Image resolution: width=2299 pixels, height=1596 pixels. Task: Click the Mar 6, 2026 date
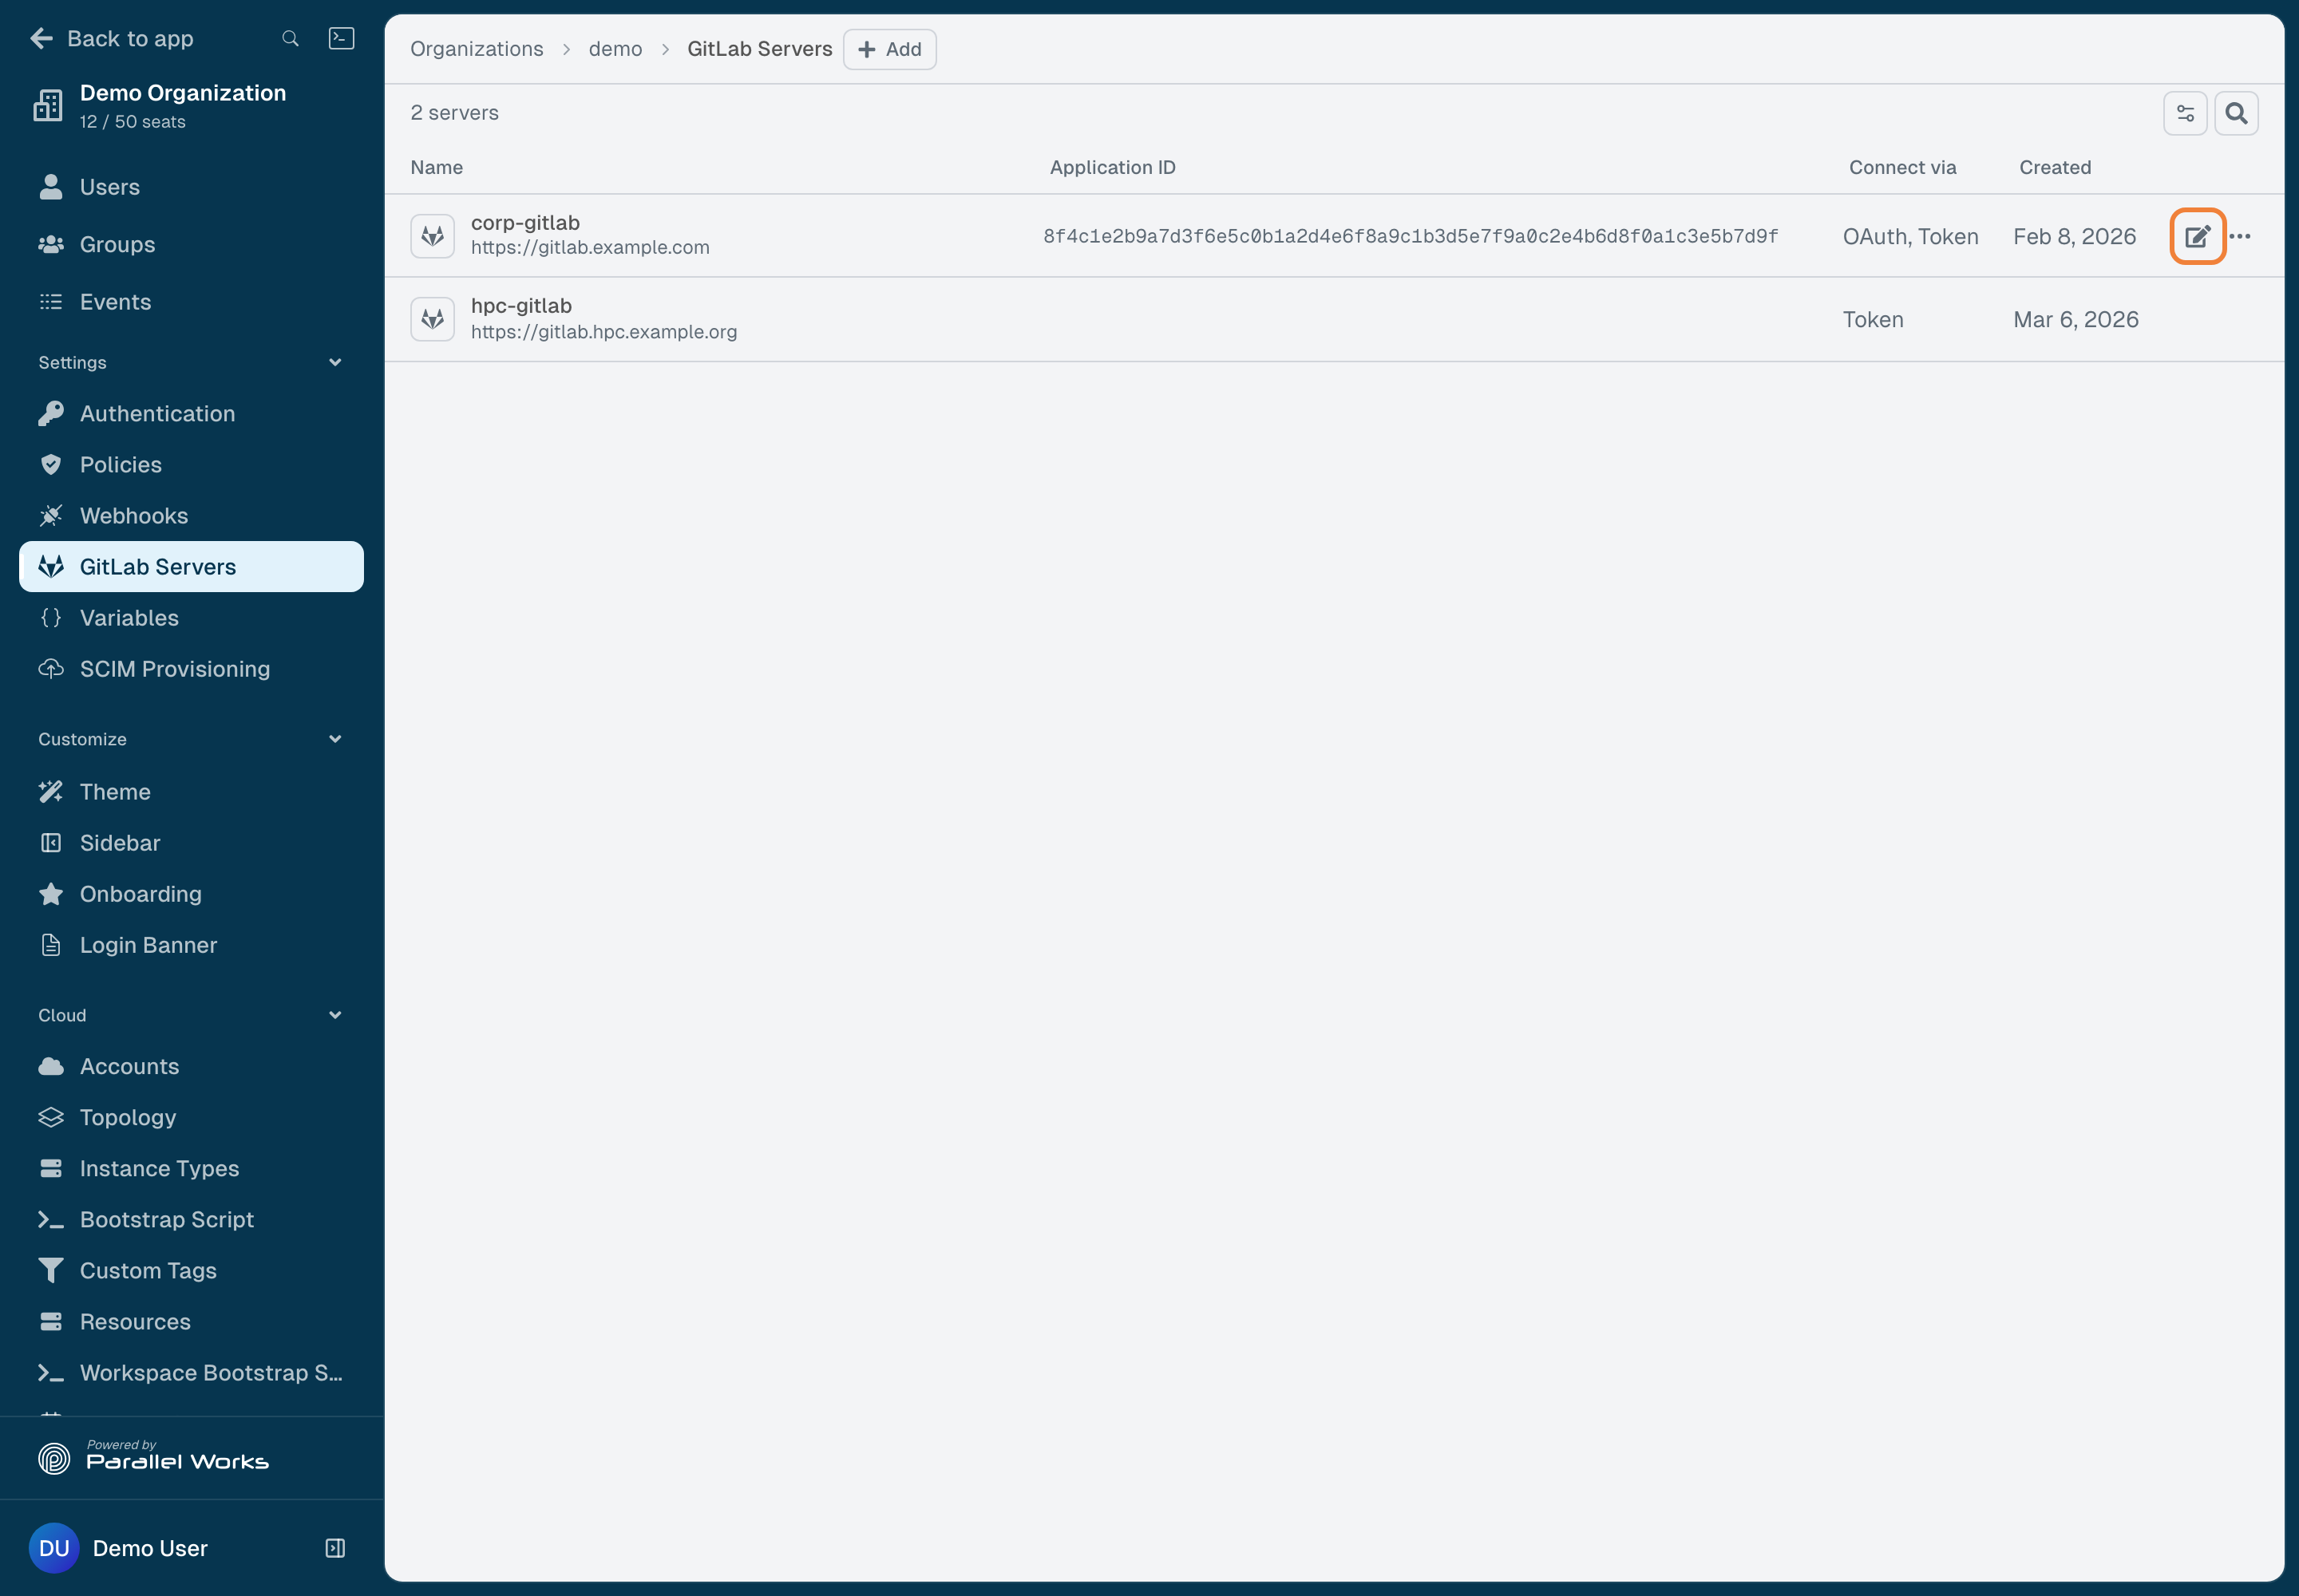(2076, 319)
